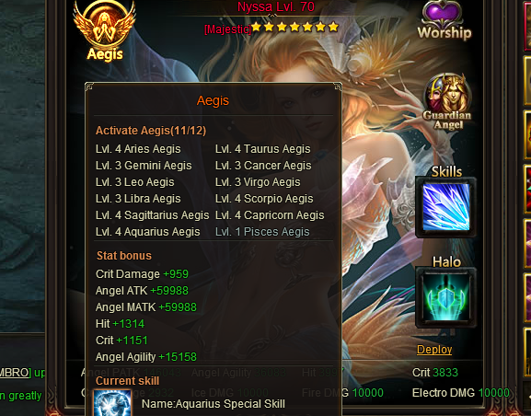Select Lvl. 3 Gemini Aegis entry
The image size is (531, 416).
[x=144, y=166]
